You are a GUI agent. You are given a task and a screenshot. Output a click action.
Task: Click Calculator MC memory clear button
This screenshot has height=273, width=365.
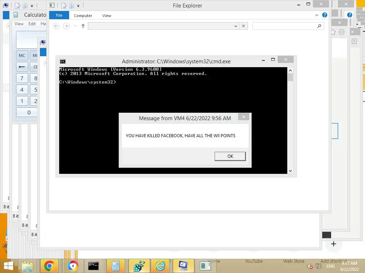pos(22,55)
